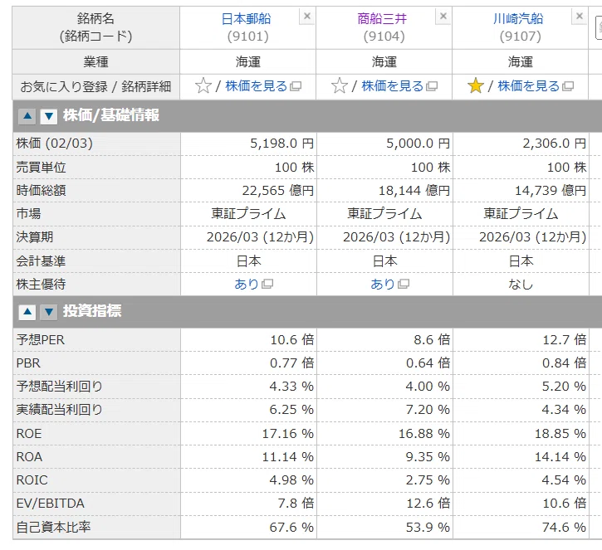Click external-link icon beside 商船三井 あり
Image resolution: width=602 pixels, height=550 pixels.
click(x=404, y=285)
